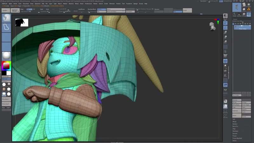This screenshot has width=254, height=143.
Task: Open the upper dropdown in top shelf center
Action: pyautogui.click(x=116, y=9)
